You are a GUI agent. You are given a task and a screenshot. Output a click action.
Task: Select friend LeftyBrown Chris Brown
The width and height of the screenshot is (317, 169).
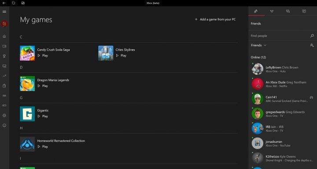282,67
